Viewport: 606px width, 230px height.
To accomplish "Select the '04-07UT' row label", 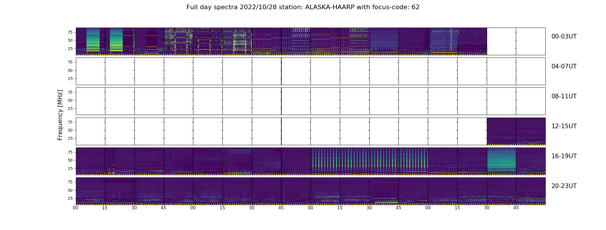I will [x=564, y=66].
